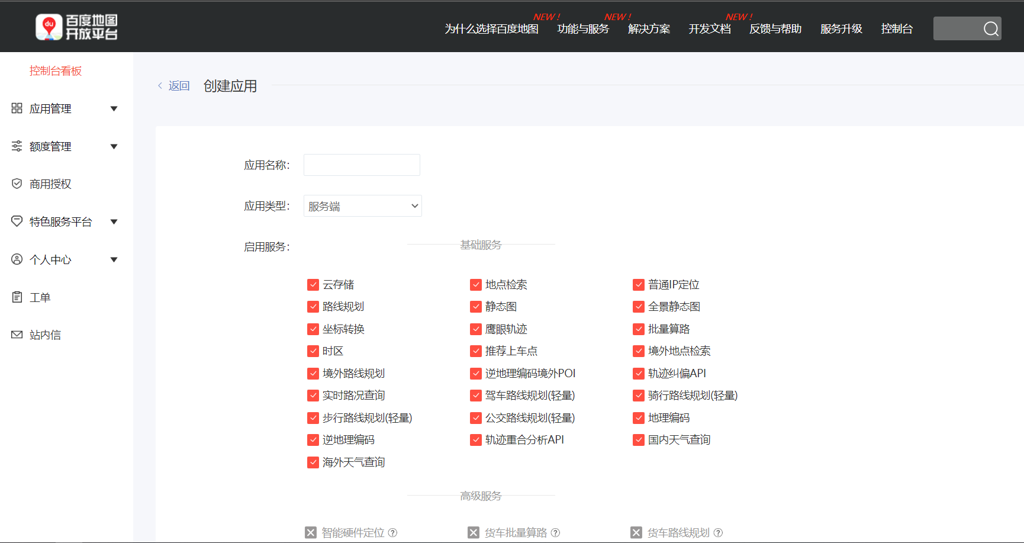Open the 反馈与帮助 menu
The image size is (1024, 543).
[775, 28]
